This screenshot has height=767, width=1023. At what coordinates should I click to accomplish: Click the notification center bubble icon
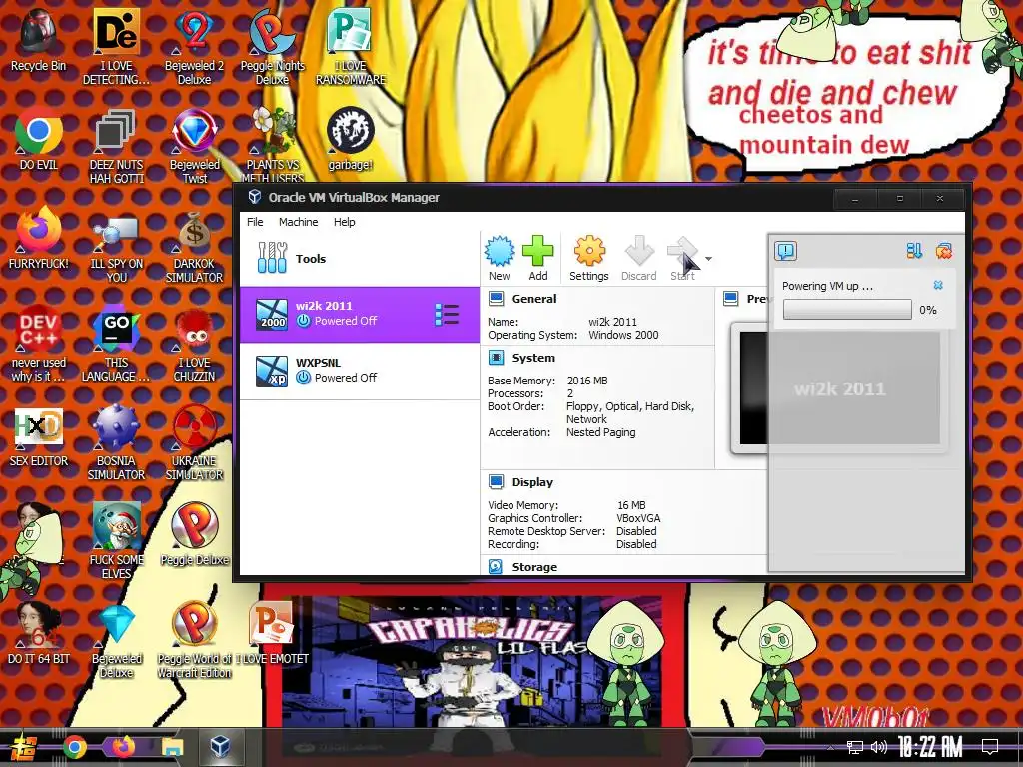[785, 251]
